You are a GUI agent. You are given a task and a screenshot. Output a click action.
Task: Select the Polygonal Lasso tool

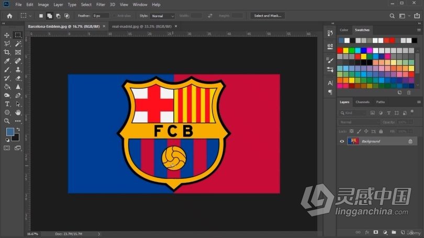[7, 43]
